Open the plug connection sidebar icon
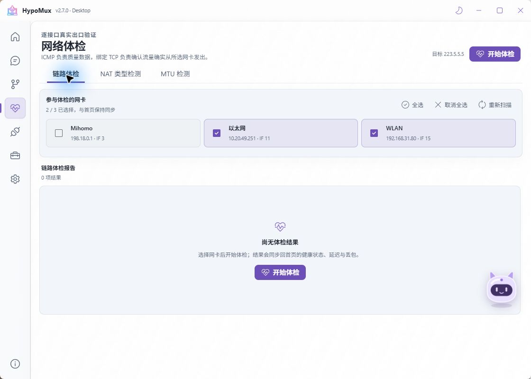 [x=15, y=132]
